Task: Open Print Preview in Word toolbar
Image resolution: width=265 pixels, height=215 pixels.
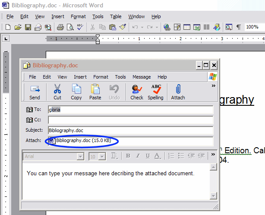Action: tap(70, 27)
